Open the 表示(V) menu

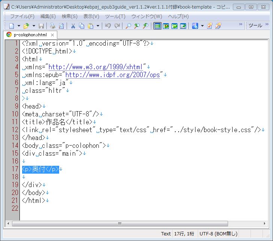tap(91, 16)
